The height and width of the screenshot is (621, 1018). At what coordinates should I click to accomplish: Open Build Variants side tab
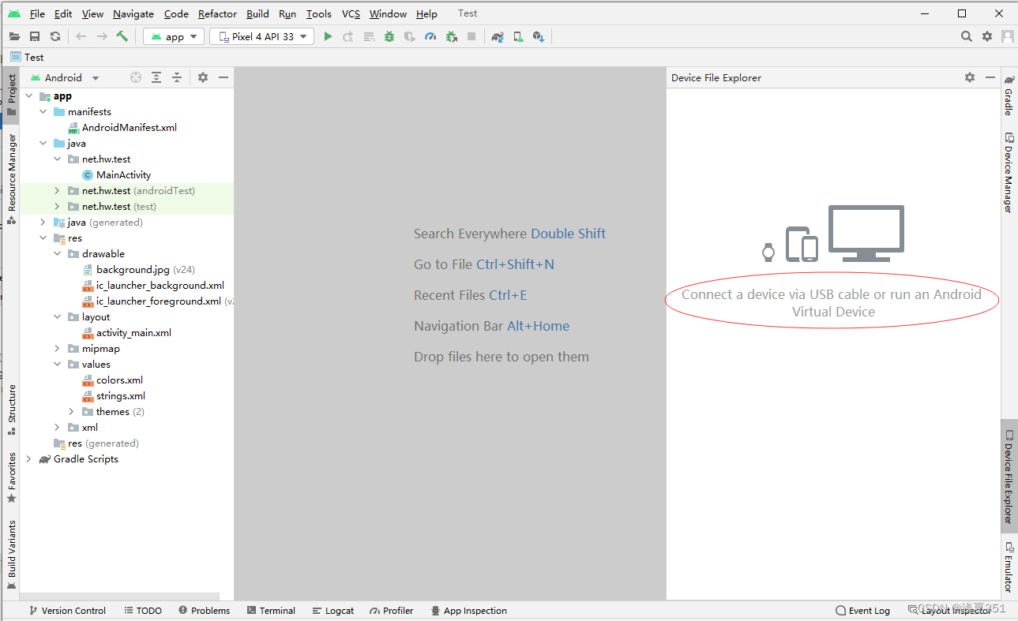pos(11,555)
